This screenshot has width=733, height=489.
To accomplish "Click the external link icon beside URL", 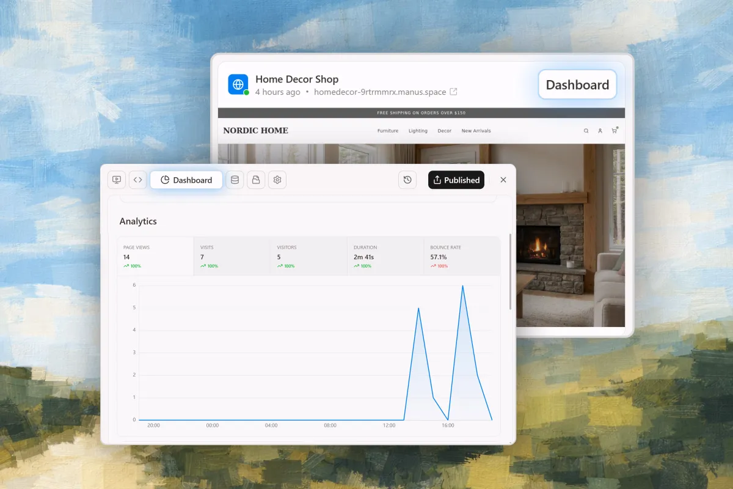I will [x=453, y=92].
